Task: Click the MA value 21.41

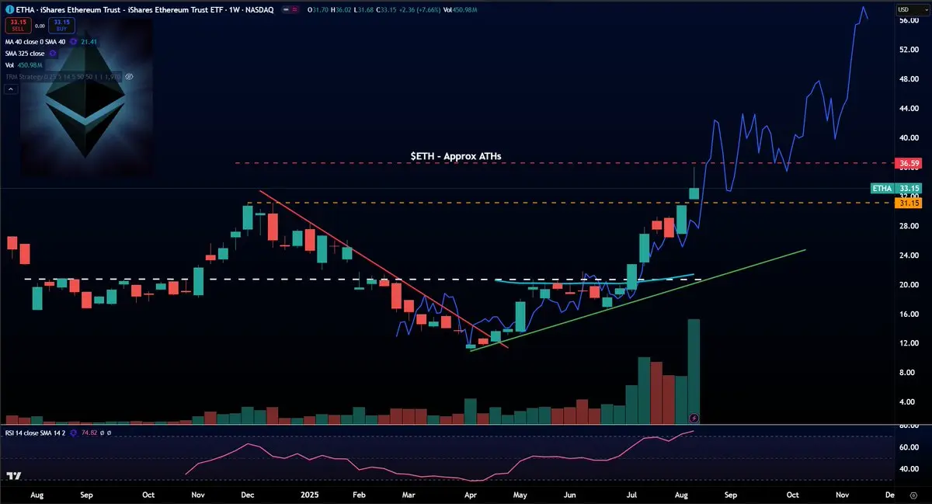Action: tap(89, 40)
